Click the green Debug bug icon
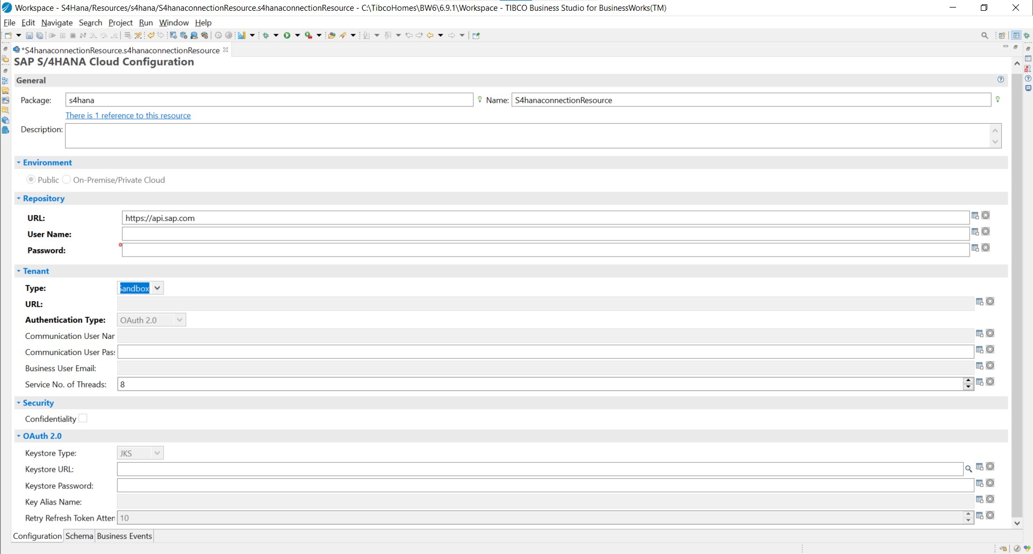The width and height of the screenshot is (1033, 554). [266, 35]
